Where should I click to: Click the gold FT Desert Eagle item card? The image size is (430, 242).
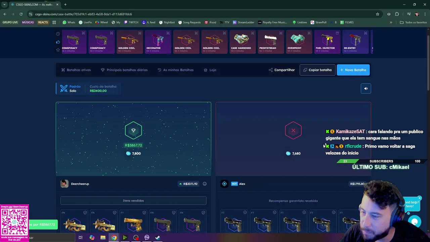tap(133, 221)
